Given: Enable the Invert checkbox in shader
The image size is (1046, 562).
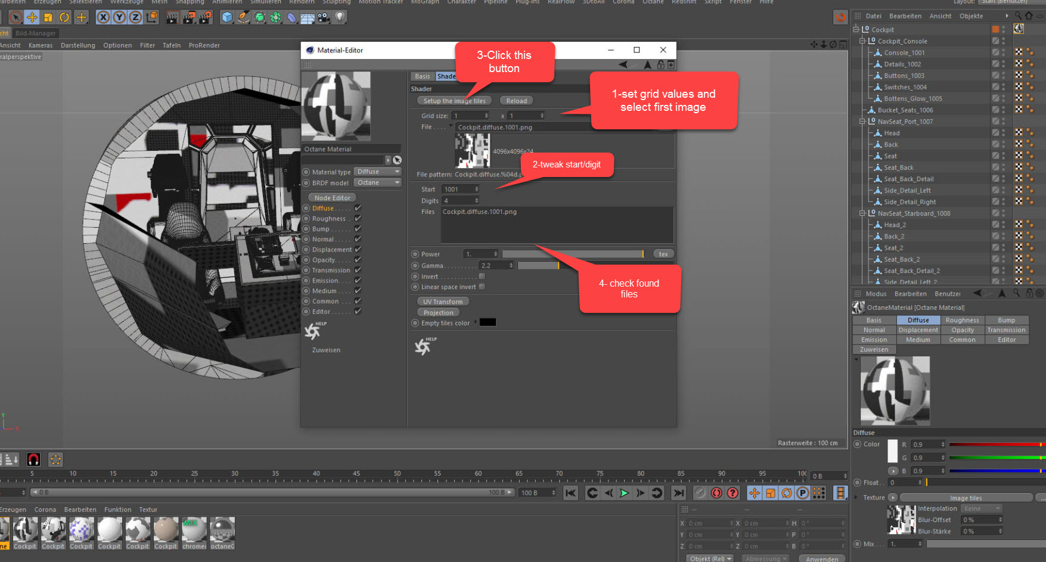Looking at the screenshot, I should click(x=482, y=277).
